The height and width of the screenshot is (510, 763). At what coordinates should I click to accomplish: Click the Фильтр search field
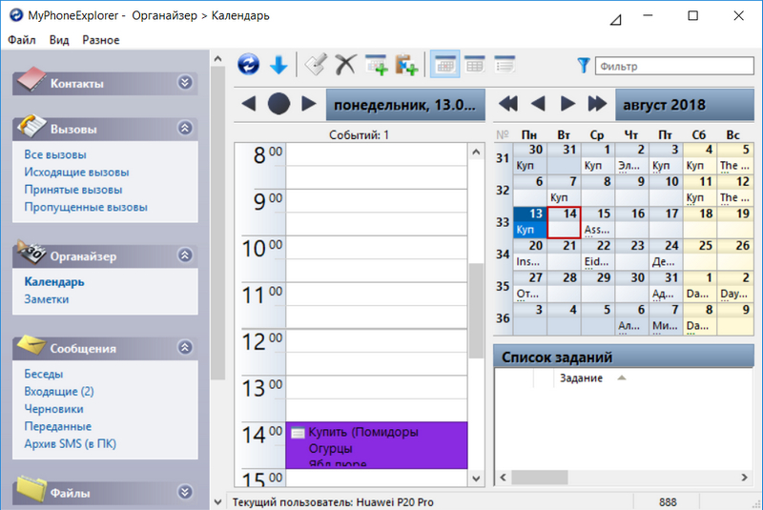pyautogui.click(x=673, y=67)
